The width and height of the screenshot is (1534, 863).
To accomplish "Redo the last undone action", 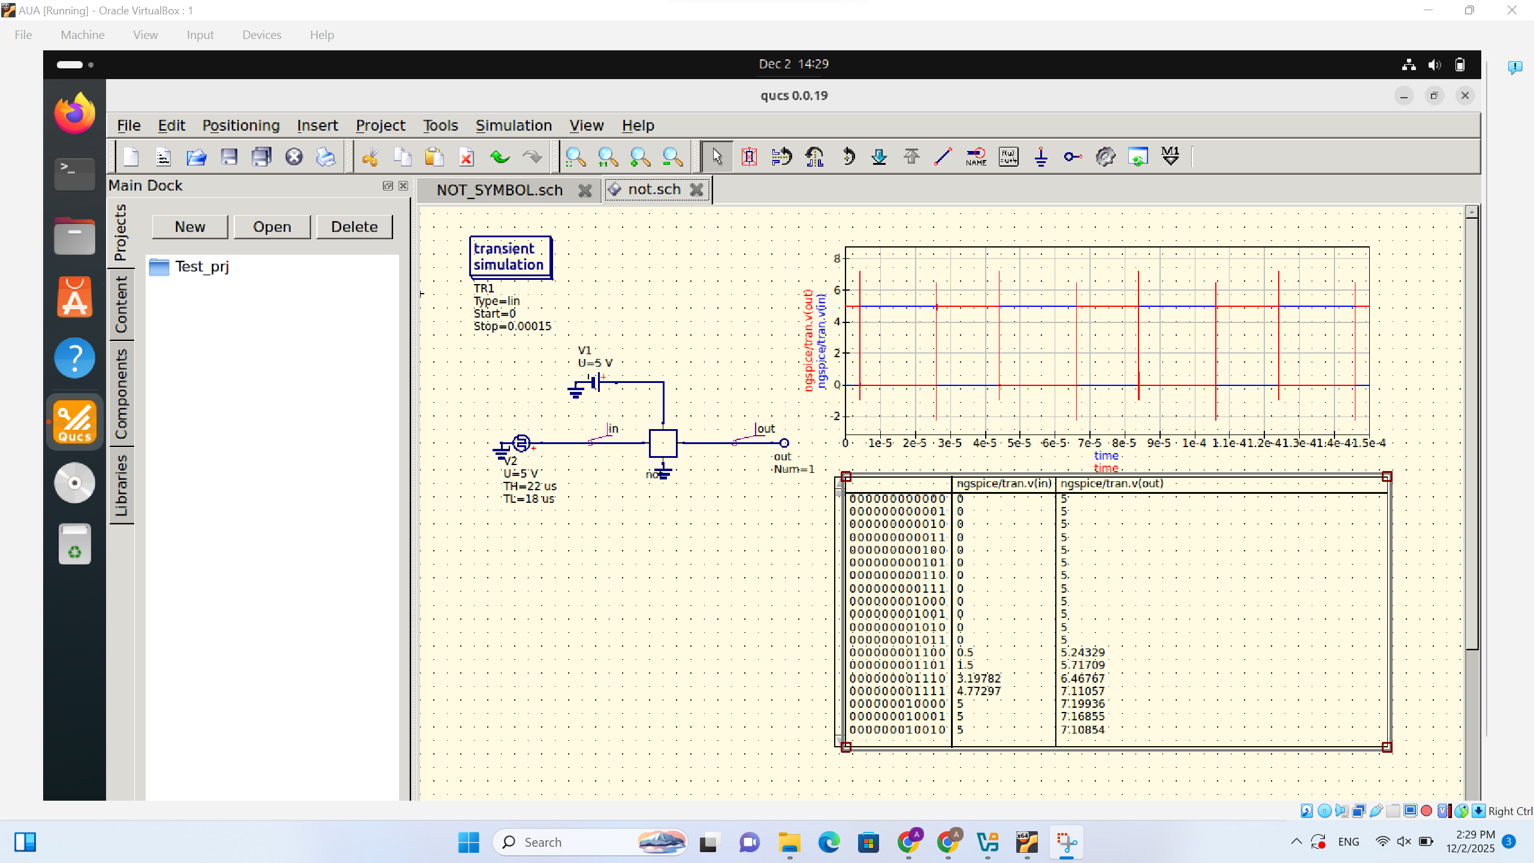I will (532, 157).
